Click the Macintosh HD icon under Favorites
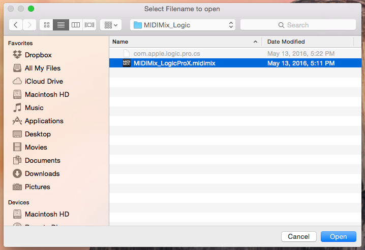The height and width of the screenshot is (250, 365). (17, 94)
